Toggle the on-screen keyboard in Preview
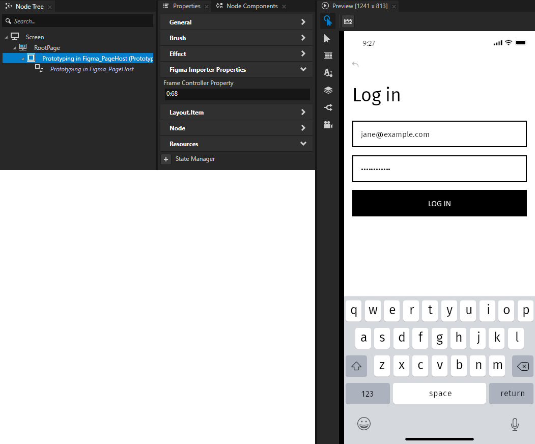Screen dimensions: 535x444 [348, 21]
